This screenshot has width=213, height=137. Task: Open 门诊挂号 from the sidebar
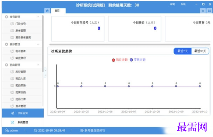[x=20, y=23]
